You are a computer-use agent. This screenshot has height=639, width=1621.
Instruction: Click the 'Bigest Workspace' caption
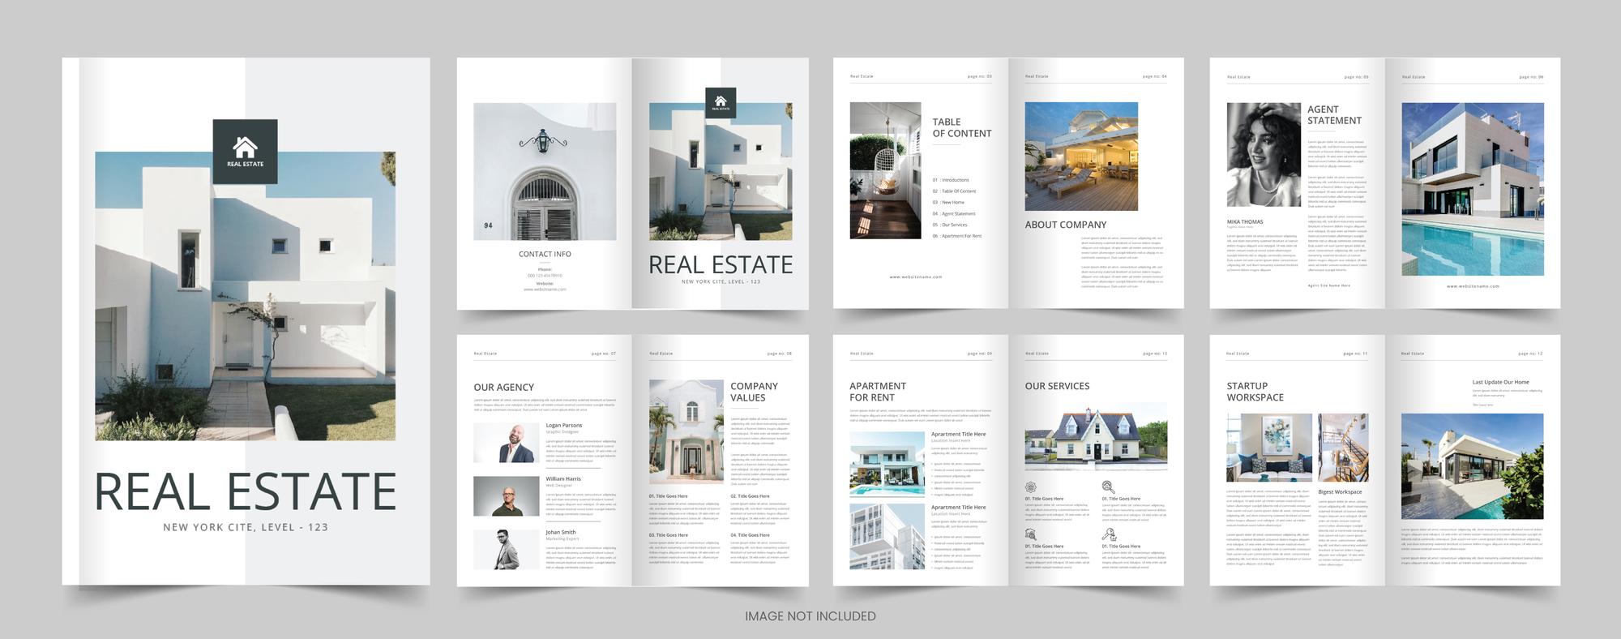(x=1340, y=492)
